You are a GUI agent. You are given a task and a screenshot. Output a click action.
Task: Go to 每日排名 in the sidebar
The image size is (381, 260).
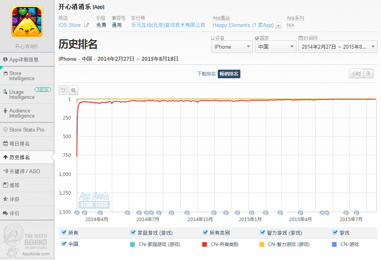click(27, 144)
